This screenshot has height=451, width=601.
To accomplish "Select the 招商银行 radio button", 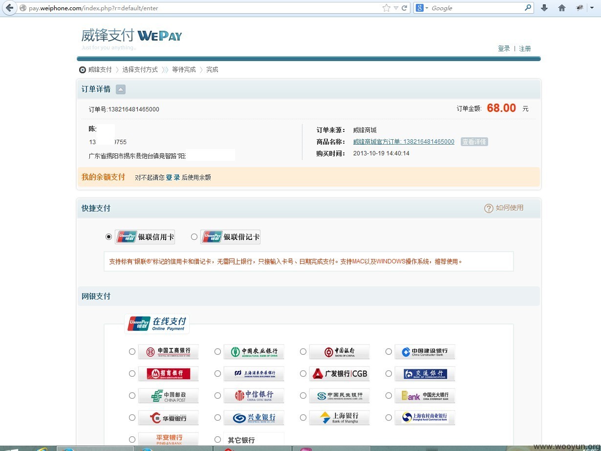I will point(132,373).
